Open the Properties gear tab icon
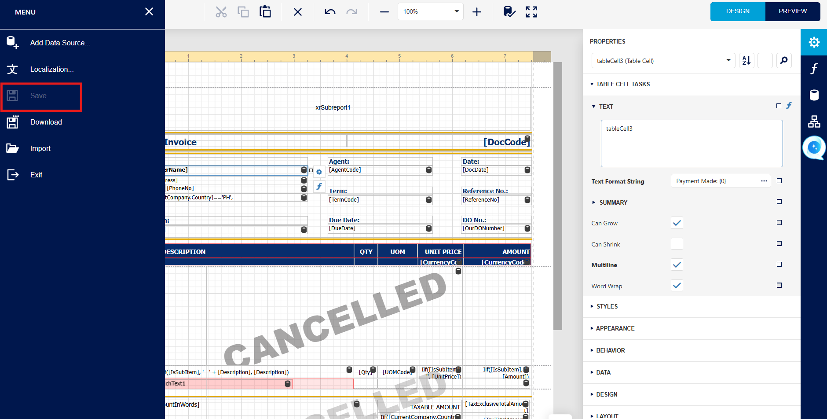This screenshot has width=827, height=419. [x=814, y=42]
